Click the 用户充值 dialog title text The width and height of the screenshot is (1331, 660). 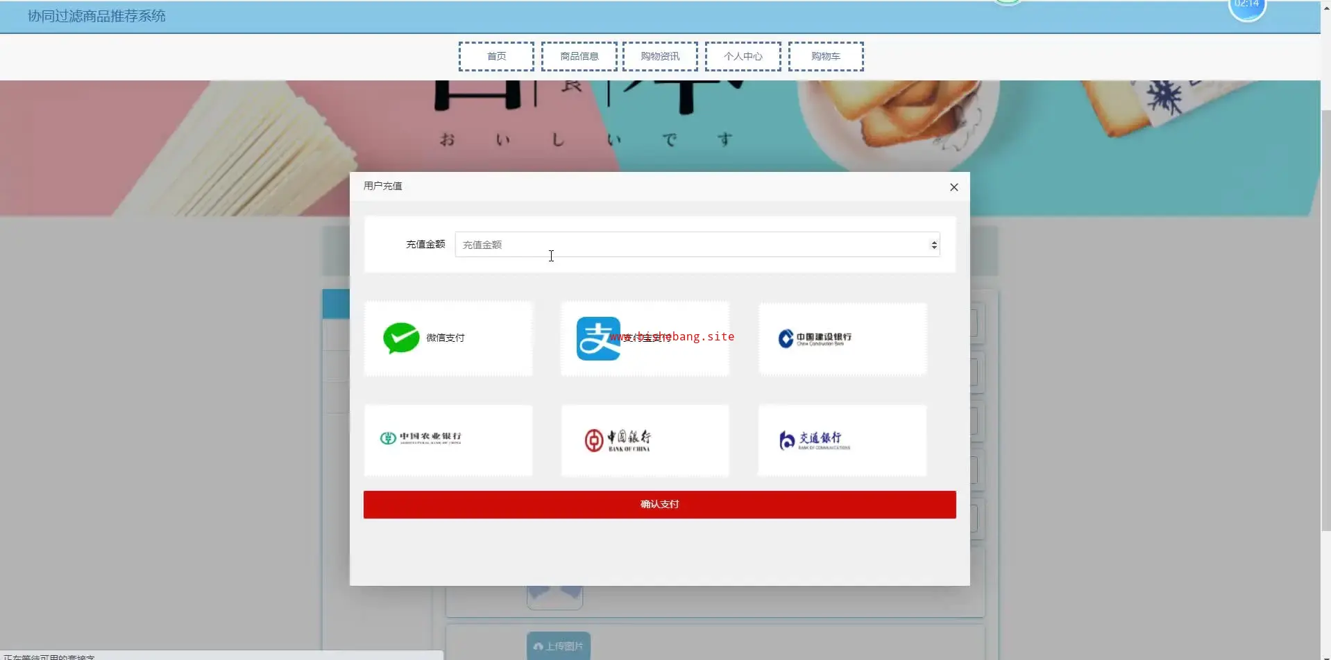coord(383,186)
